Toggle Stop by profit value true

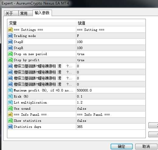111,60
